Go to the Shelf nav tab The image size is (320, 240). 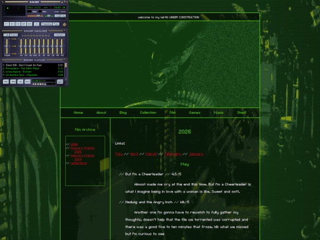pyautogui.click(x=241, y=113)
